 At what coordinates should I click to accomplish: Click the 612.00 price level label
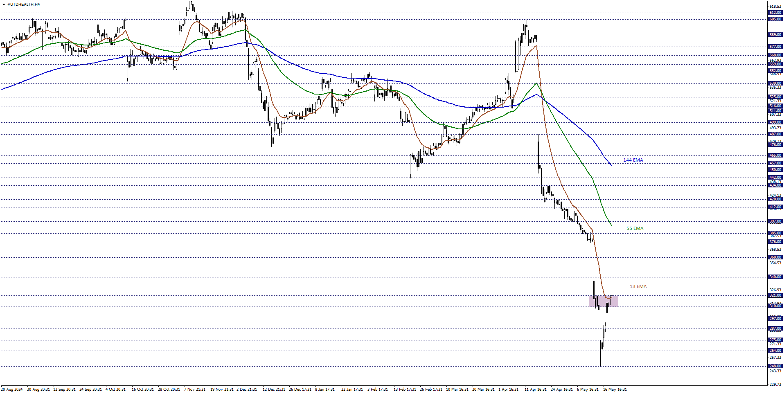pyautogui.click(x=775, y=13)
